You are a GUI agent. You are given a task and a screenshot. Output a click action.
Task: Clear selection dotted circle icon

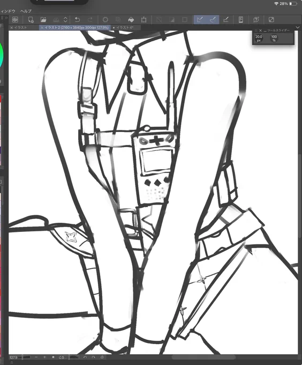[105, 20]
